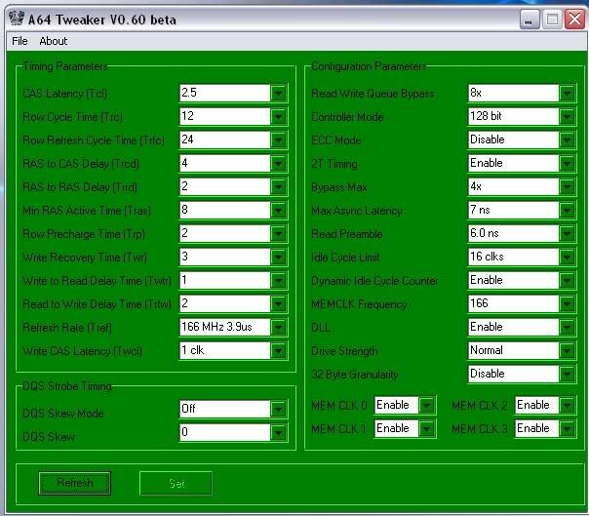This screenshot has height=516, width=589.
Task: Expand the Write CAS Latency (Twcl) dropdown arrow
Action: tap(278, 350)
